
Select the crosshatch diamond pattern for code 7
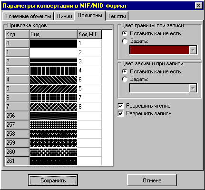coord(53,107)
